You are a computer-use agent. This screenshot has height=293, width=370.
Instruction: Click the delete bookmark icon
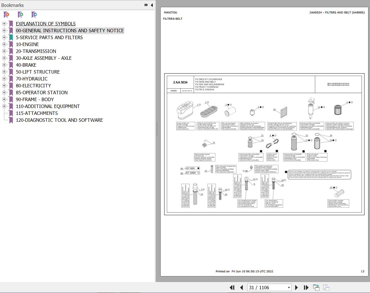coord(6,15)
